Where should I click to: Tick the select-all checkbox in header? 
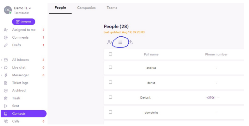(111, 54)
